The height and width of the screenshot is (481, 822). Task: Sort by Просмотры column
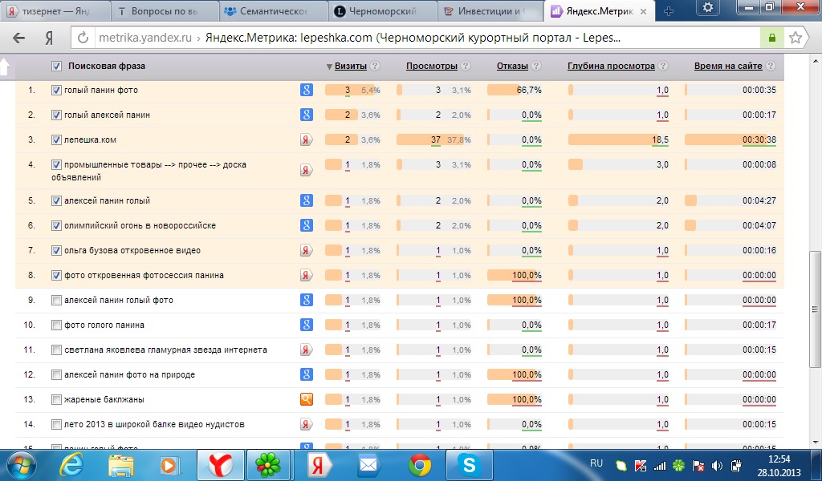pos(431,66)
